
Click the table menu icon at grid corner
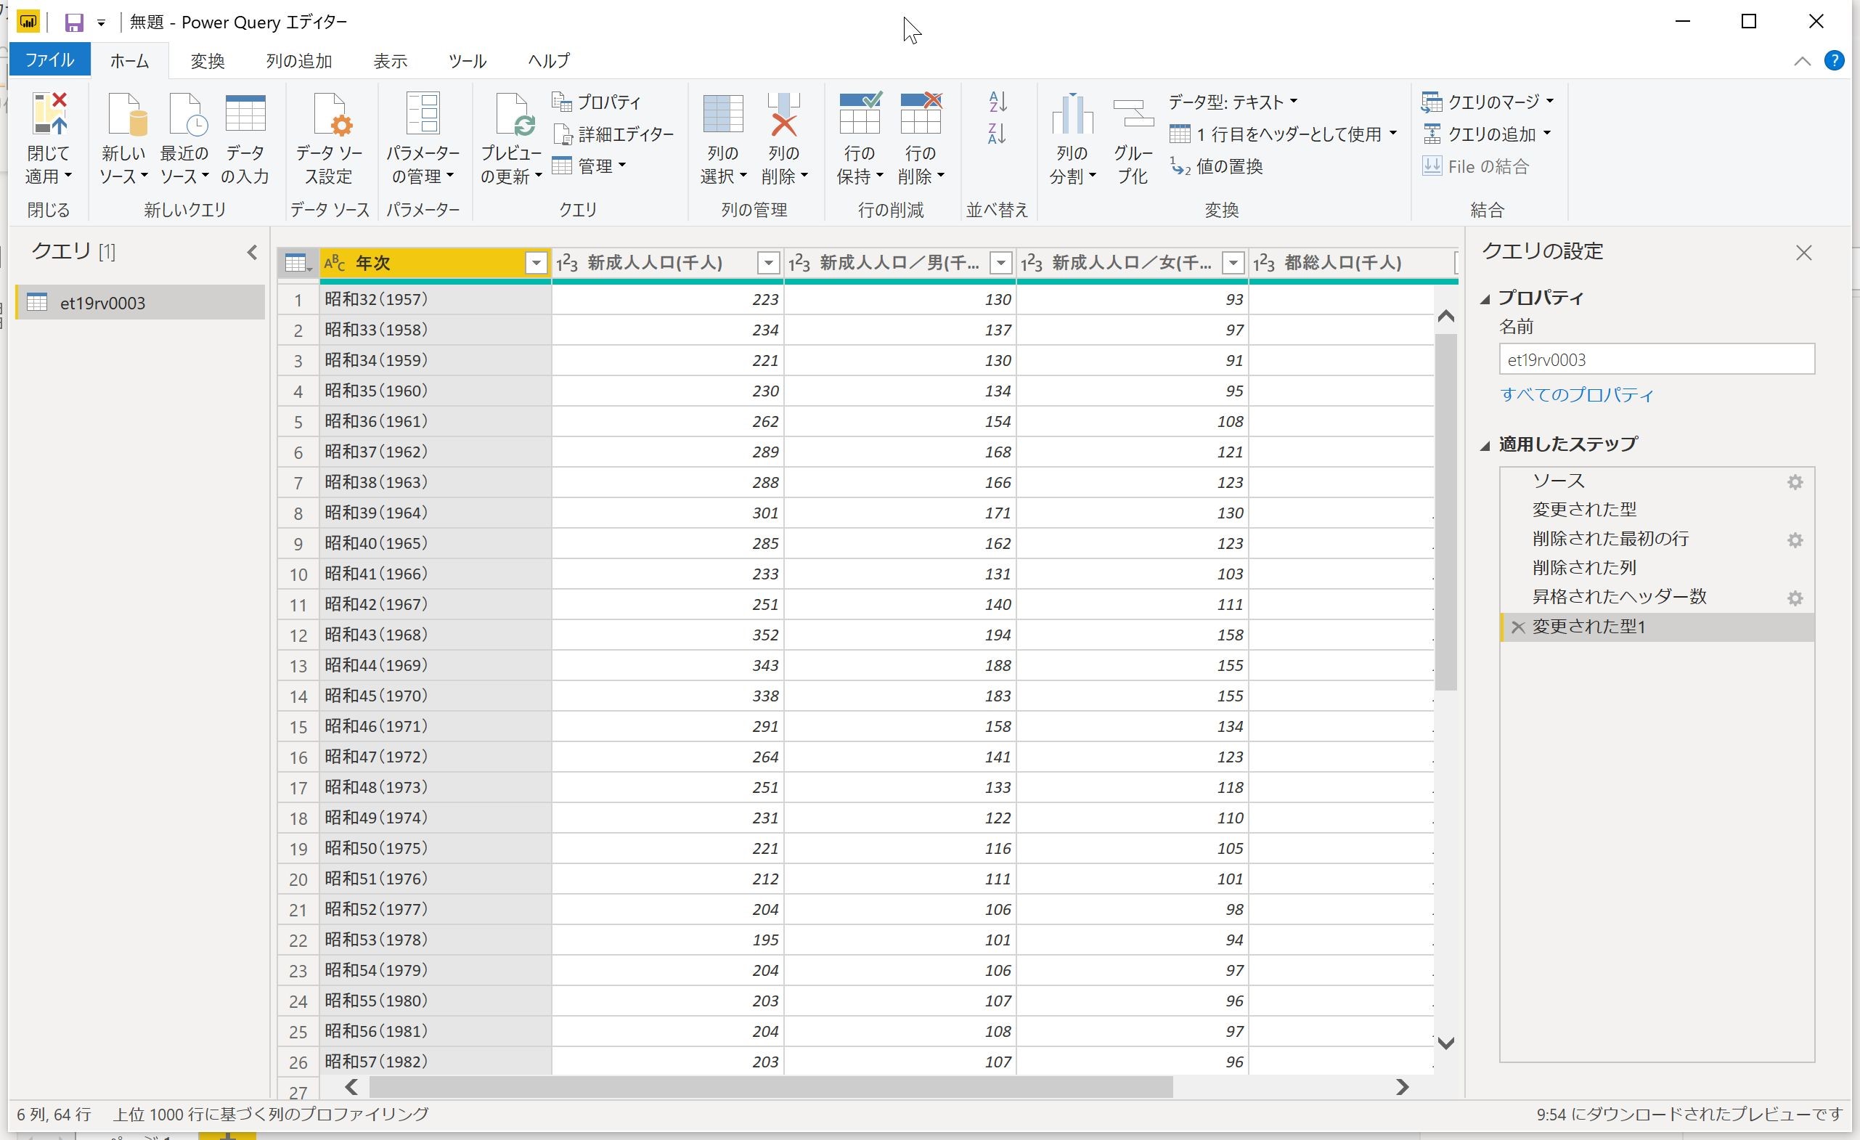tap(298, 263)
